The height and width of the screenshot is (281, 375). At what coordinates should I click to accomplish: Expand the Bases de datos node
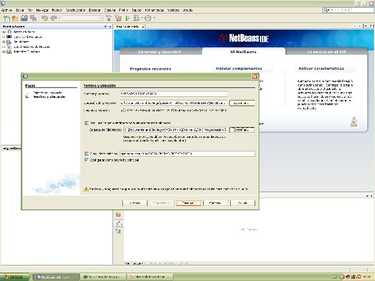click(4, 32)
